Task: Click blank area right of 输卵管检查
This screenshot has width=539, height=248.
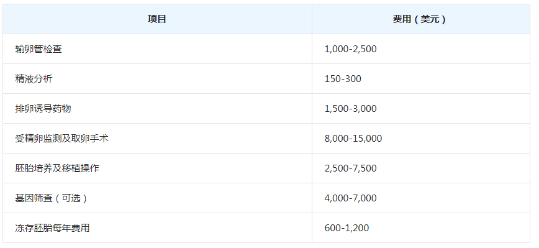Action: (x=186, y=49)
